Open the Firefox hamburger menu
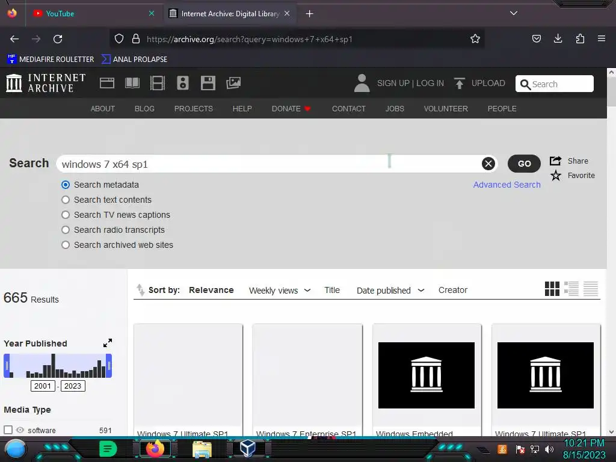Image resolution: width=616 pixels, height=462 pixels. point(602,38)
